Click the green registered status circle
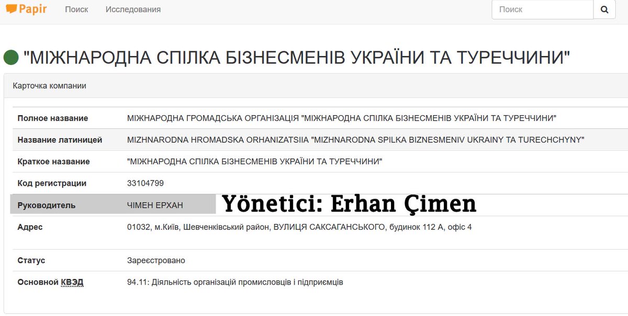The height and width of the screenshot is (316, 628). [x=11, y=58]
